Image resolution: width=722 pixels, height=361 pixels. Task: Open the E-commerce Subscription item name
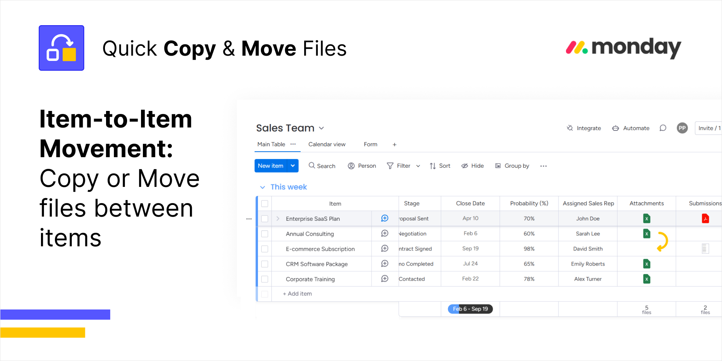click(x=320, y=249)
